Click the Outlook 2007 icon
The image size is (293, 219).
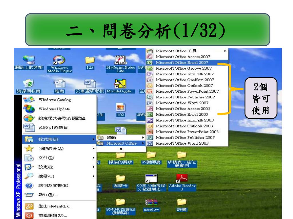(150, 86)
